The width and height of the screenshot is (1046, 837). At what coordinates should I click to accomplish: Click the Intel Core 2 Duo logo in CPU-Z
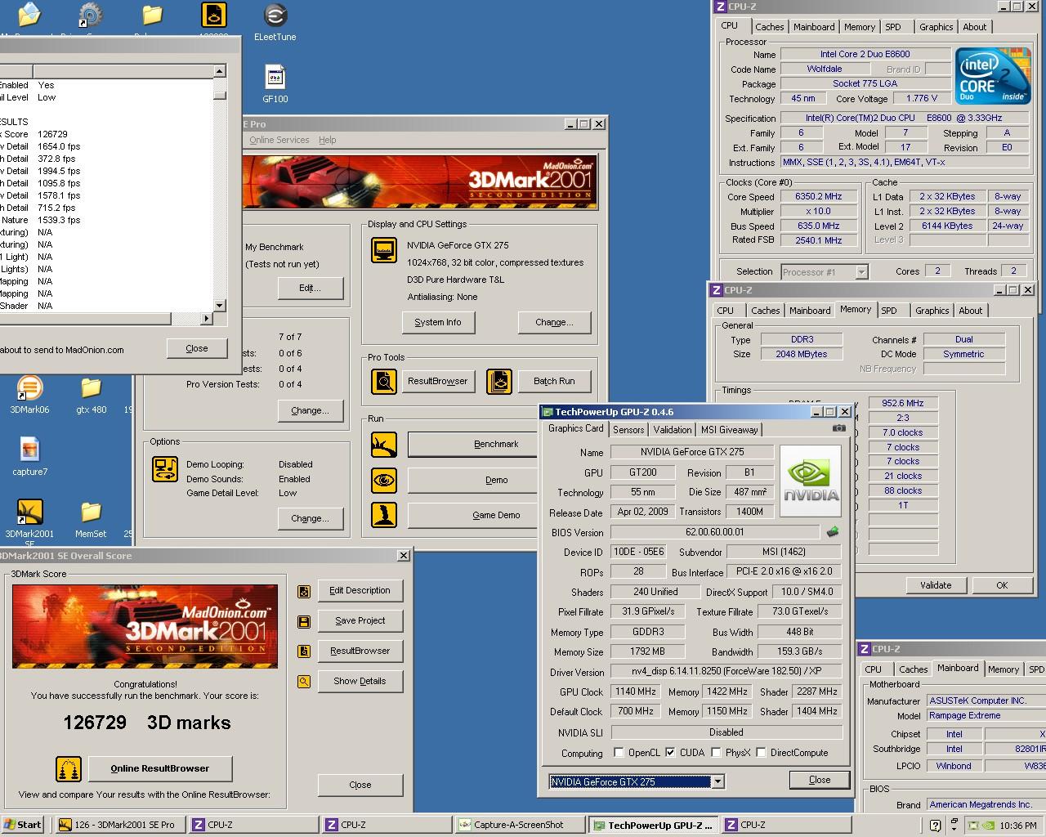[x=994, y=76]
